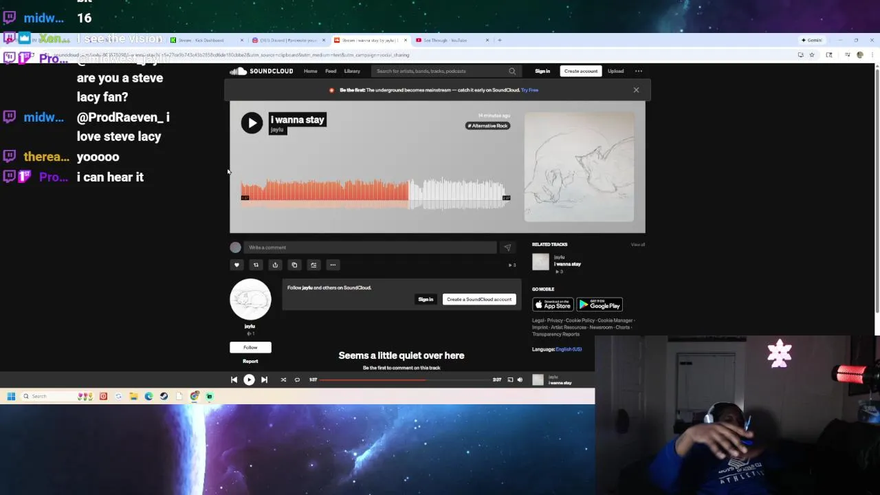Open Microsoft Edge from the taskbar
The image size is (880, 495).
148,396
